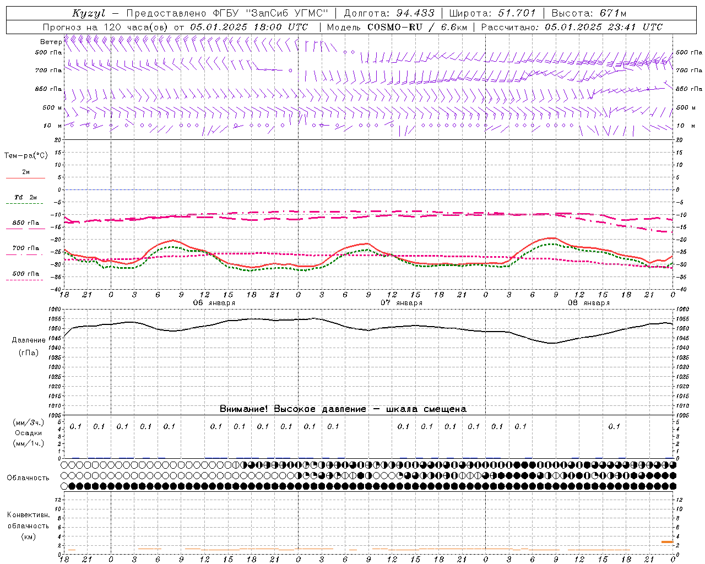Click the "(гПа)" unit label under Давление

click(x=29, y=352)
